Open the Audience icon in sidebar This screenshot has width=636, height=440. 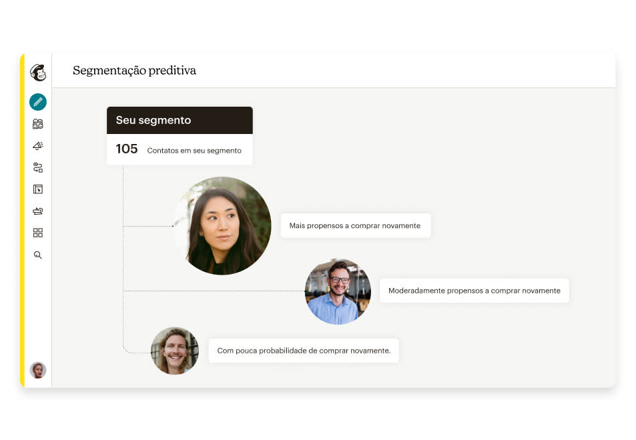pyautogui.click(x=38, y=124)
